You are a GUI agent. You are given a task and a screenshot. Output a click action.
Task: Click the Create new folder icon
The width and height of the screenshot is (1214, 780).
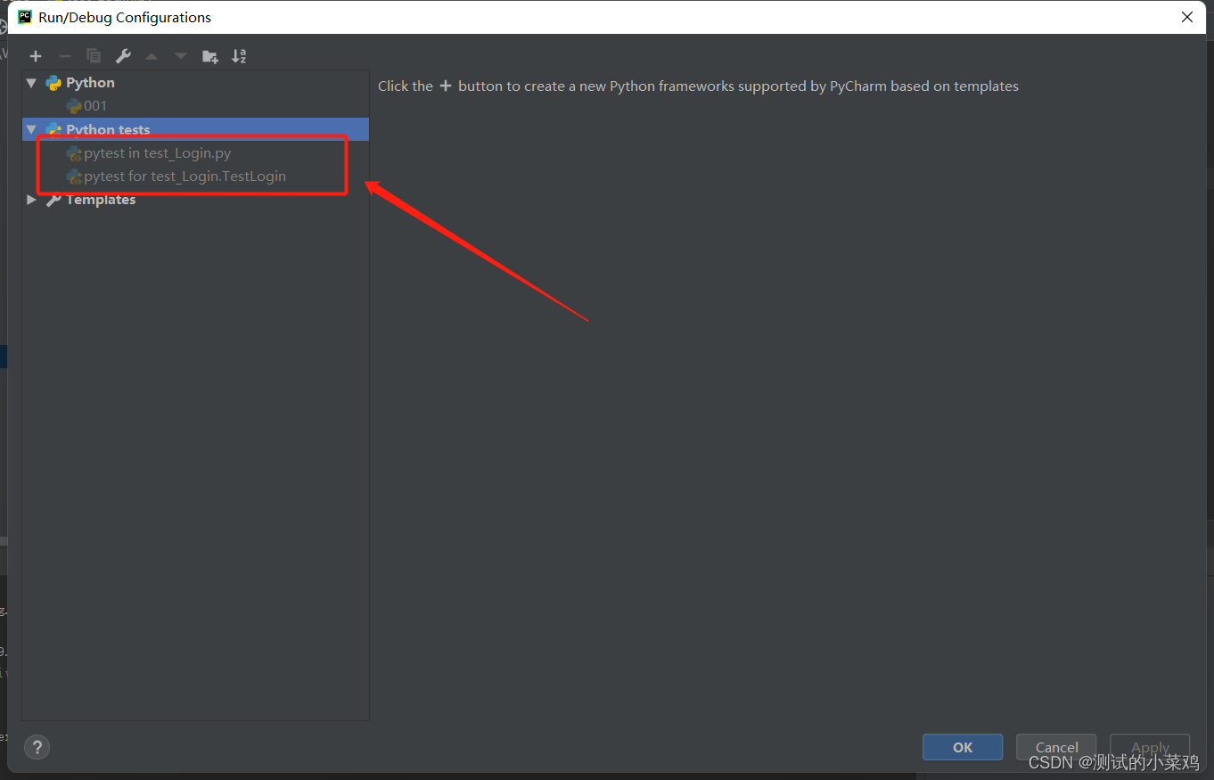209,55
